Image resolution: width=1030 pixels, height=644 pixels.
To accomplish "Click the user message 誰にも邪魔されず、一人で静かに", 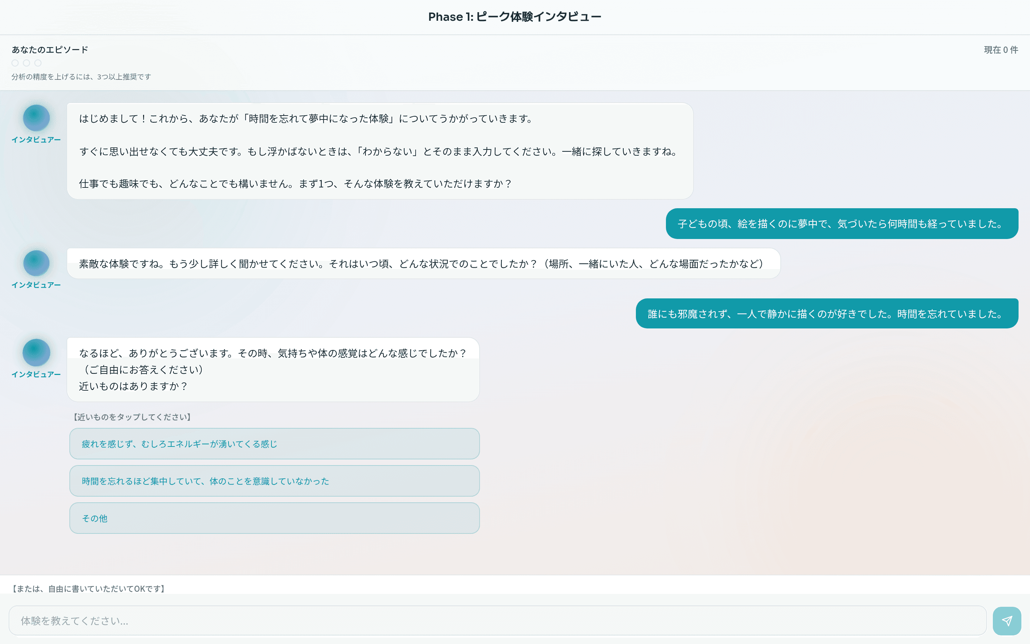I will pyautogui.click(x=827, y=313).
